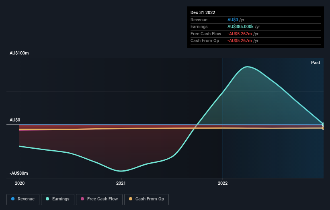
Task: Click the Earnings line peak in early 2022
Action: pos(247,67)
